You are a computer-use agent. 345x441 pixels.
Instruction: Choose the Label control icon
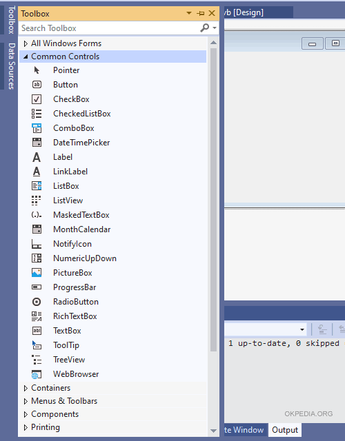[x=37, y=157]
